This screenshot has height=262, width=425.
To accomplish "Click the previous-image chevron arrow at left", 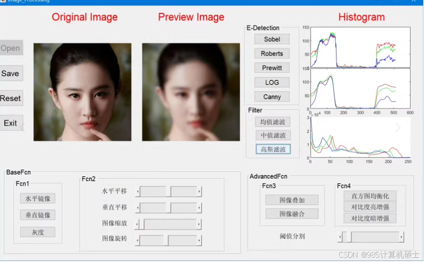I will [22, 127].
